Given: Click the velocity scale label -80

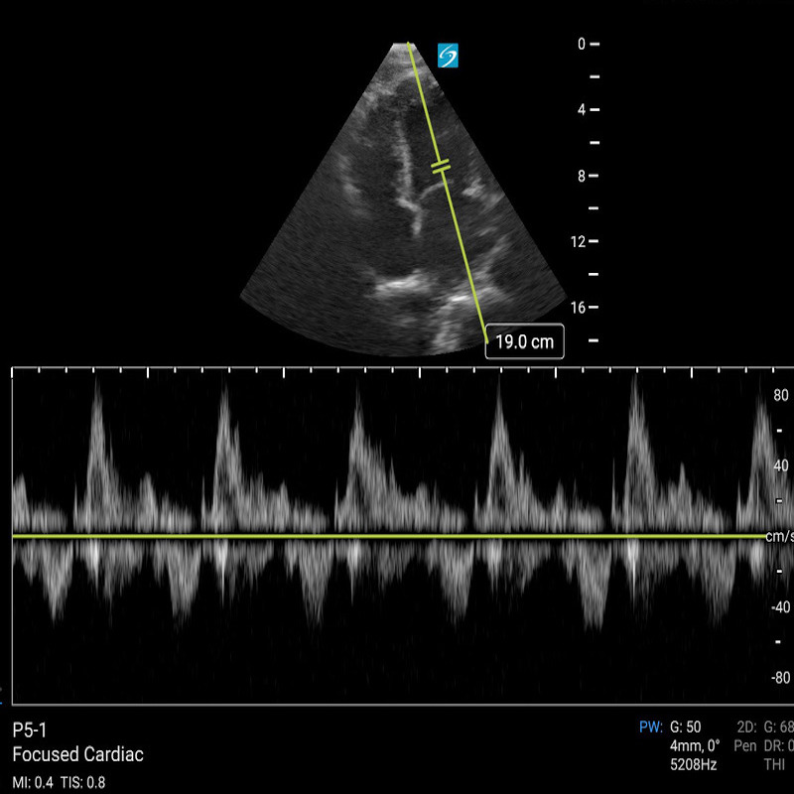Looking at the screenshot, I should pyautogui.click(x=780, y=677).
